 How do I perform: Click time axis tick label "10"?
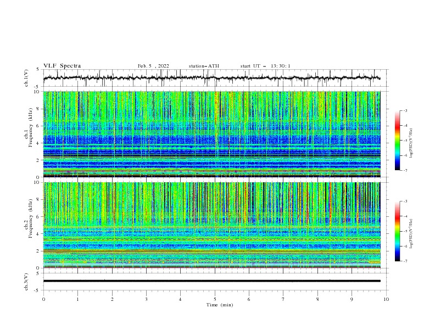pos(386,299)
